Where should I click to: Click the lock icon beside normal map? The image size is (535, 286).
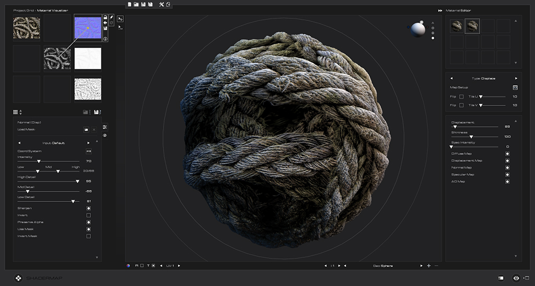tap(105, 18)
